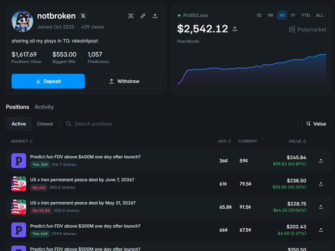Screen dimensions: 335x251
Task: Share the Predict.fun $300M position
Action: coord(321,230)
